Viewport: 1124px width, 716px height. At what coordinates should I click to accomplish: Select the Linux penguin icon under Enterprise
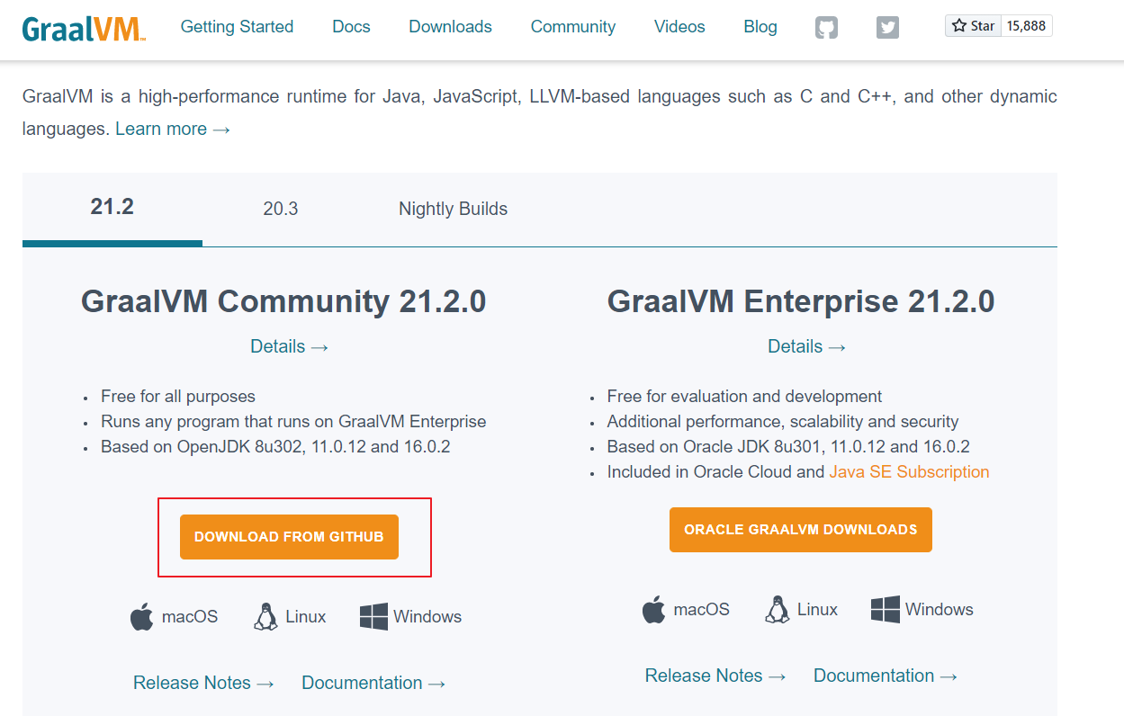777,610
